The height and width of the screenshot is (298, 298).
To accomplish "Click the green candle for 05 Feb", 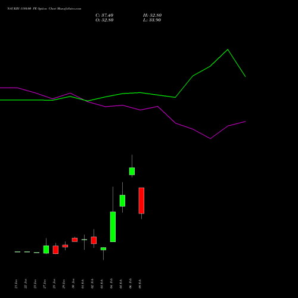I will (122, 201).
